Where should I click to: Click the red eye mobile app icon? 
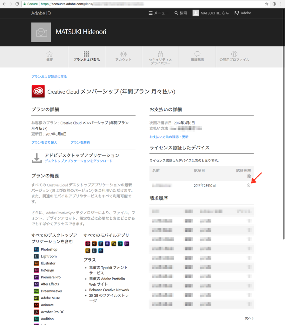coord(88,243)
